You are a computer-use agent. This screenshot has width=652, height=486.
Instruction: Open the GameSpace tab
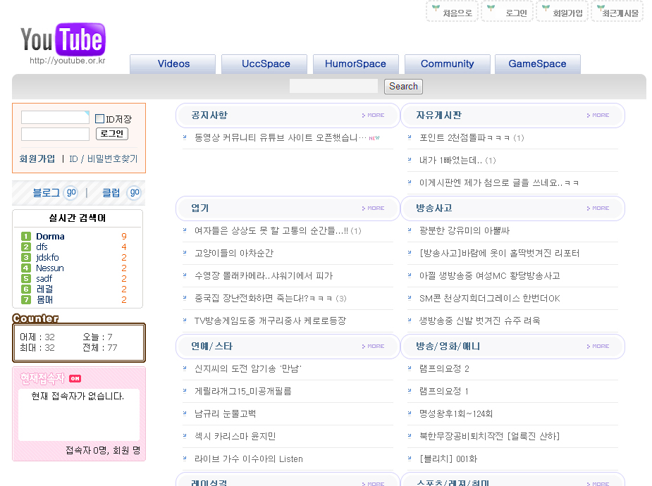(x=537, y=64)
